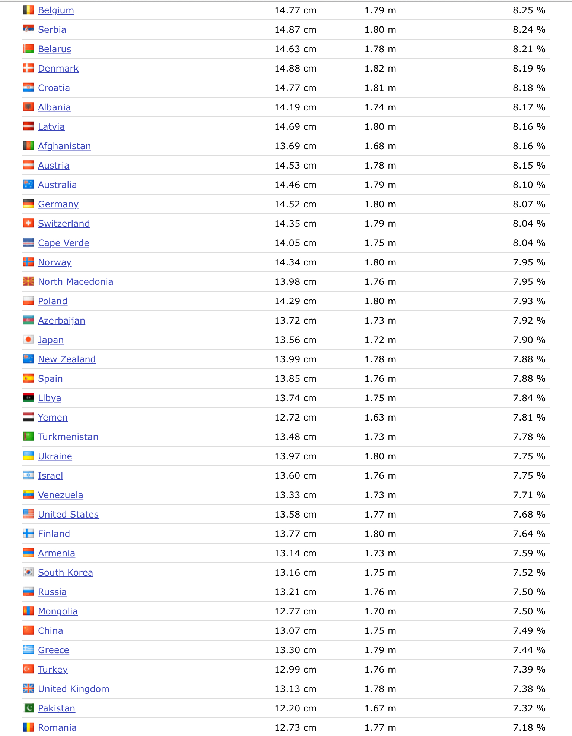Click the 8.07 % value in Germany row
Image resolution: width=572 pixels, height=736 pixels.
(x=529, y=204)
